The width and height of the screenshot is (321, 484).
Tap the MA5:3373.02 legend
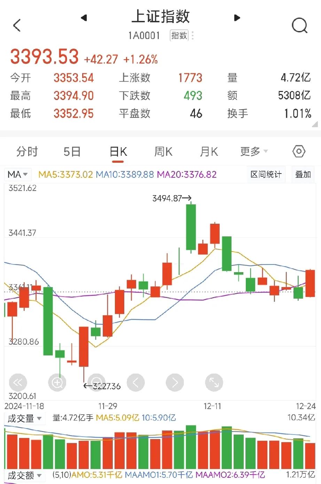65,174
